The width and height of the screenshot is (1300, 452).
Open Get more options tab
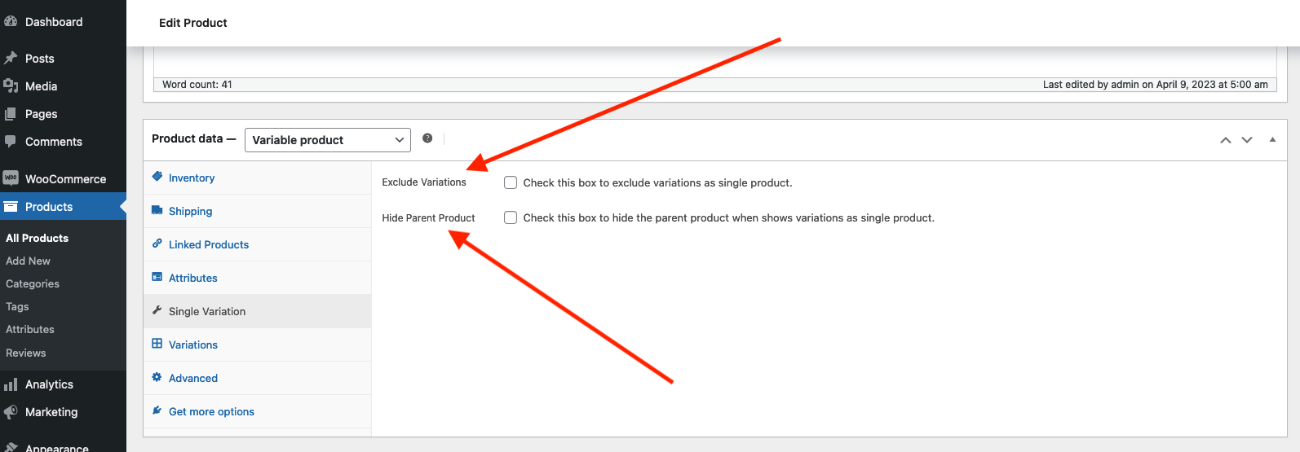coord(258,411)
